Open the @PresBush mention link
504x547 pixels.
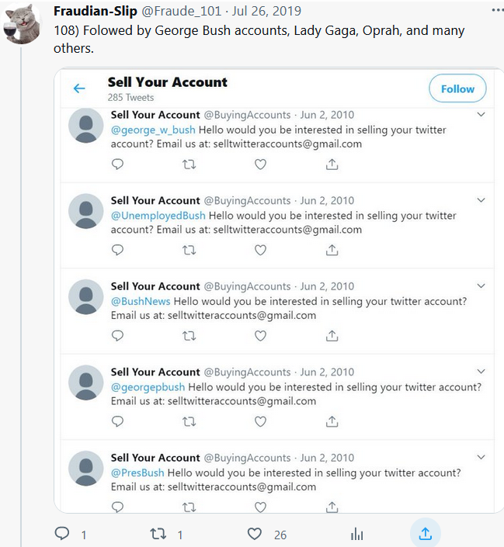pos(137,473)
